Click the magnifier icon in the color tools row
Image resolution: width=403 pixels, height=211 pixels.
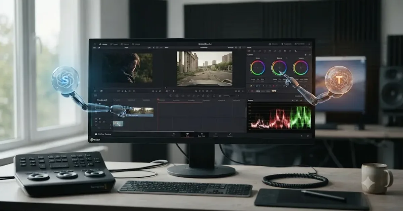pos(295,51)
